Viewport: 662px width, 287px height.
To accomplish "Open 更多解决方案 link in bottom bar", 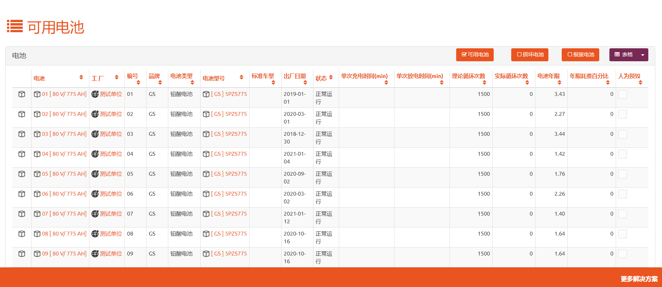I will 639,279.
